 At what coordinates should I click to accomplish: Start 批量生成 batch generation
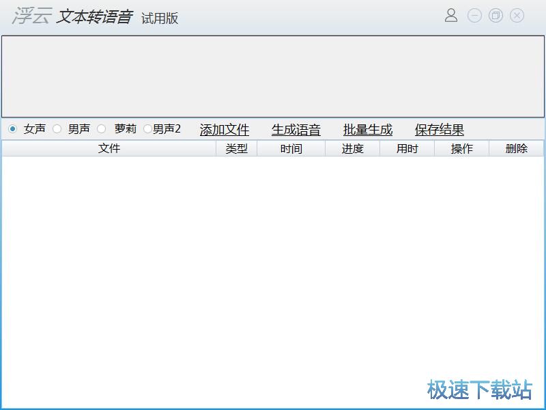coord(368,130)
